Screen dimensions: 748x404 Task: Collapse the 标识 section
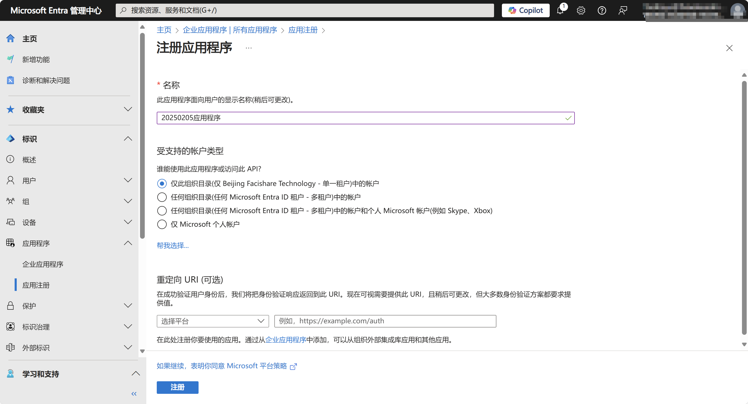coord(128,139)
